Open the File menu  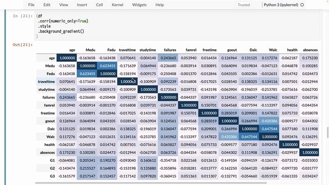[x=31, y=5]
